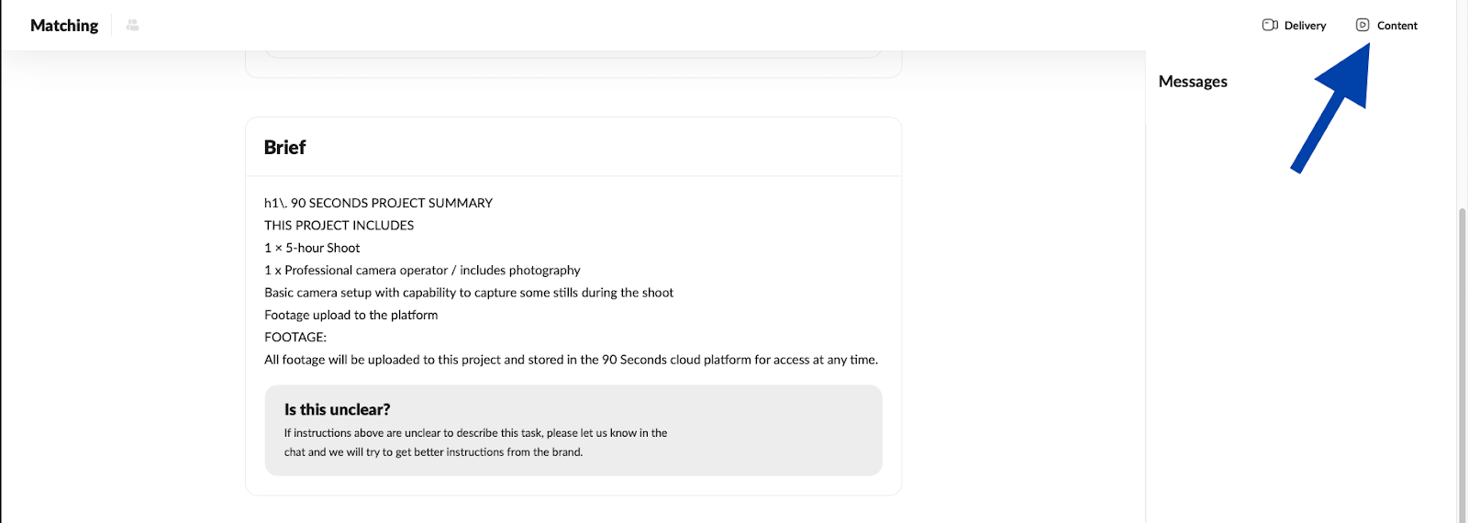The width and height of the screenshot is (1468, 523).
Task: Click the "THIS PROJECT INCLUDES" line
Action: 339,226
